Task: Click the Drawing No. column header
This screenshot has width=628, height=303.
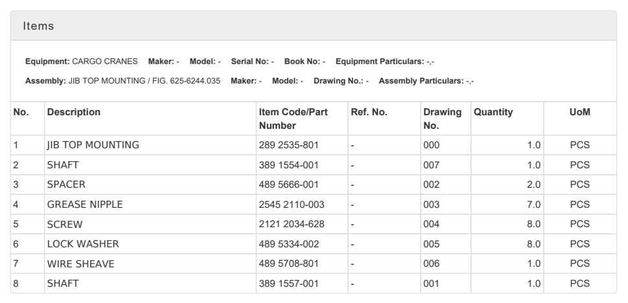Action: [442, 118]
